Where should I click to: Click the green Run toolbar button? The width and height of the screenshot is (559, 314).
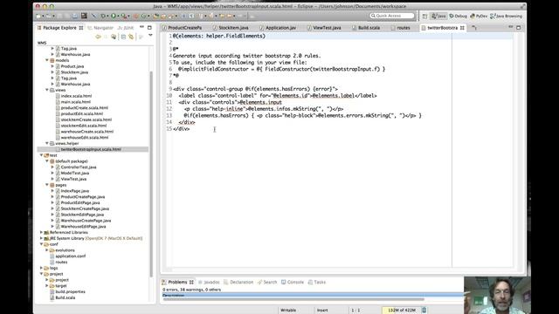coord(114,16)
